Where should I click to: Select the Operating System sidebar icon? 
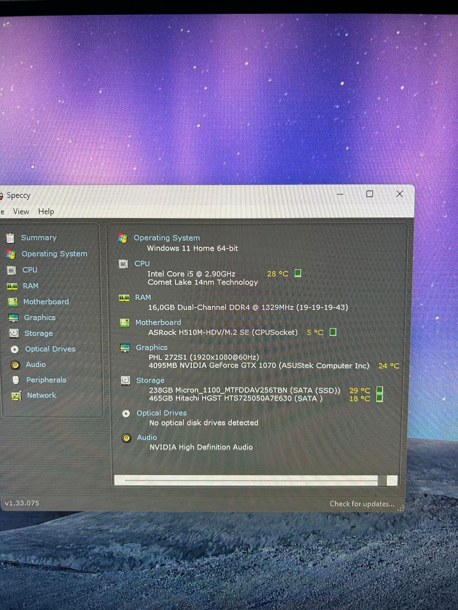10,254
